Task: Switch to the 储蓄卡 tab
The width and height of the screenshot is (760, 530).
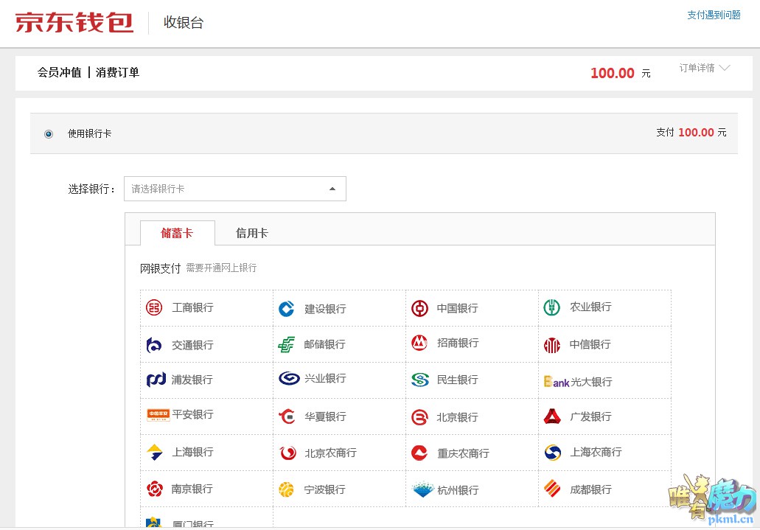Action: (177, 233)
